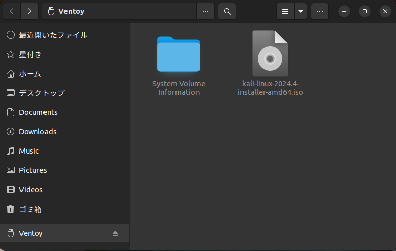Eject the Ventoy drive
Image resolution: width=396 pixels, height=251 pixels.
pos(115,233)
